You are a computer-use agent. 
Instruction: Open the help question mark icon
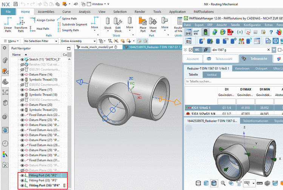tap(271, 33)
